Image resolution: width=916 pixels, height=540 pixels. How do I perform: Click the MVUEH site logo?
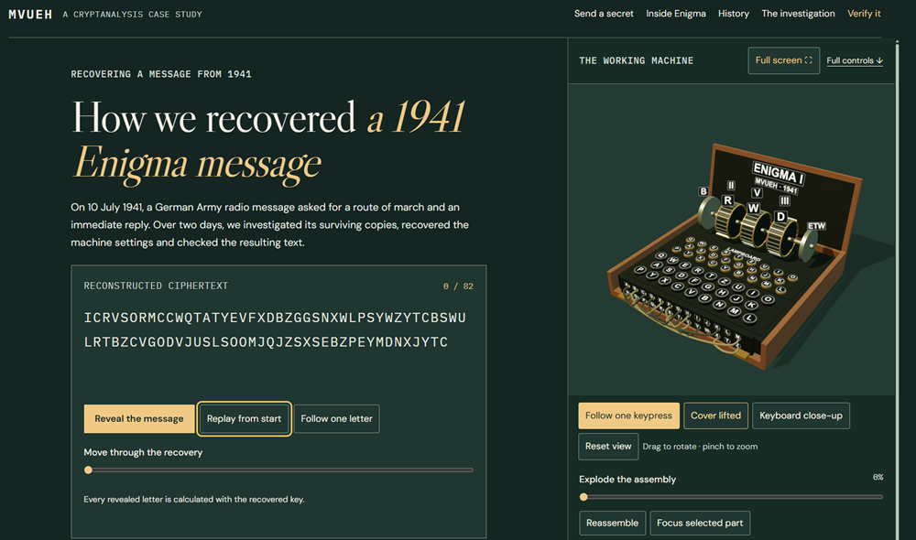[30, 14]
